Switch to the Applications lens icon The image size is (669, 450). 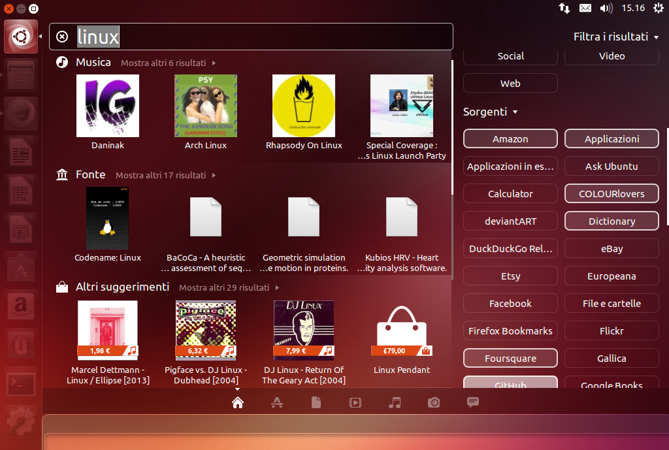click(x=277, y=402)
